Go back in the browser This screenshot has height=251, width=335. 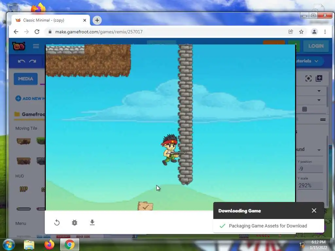pyautogui.click(x=16, y=32)
